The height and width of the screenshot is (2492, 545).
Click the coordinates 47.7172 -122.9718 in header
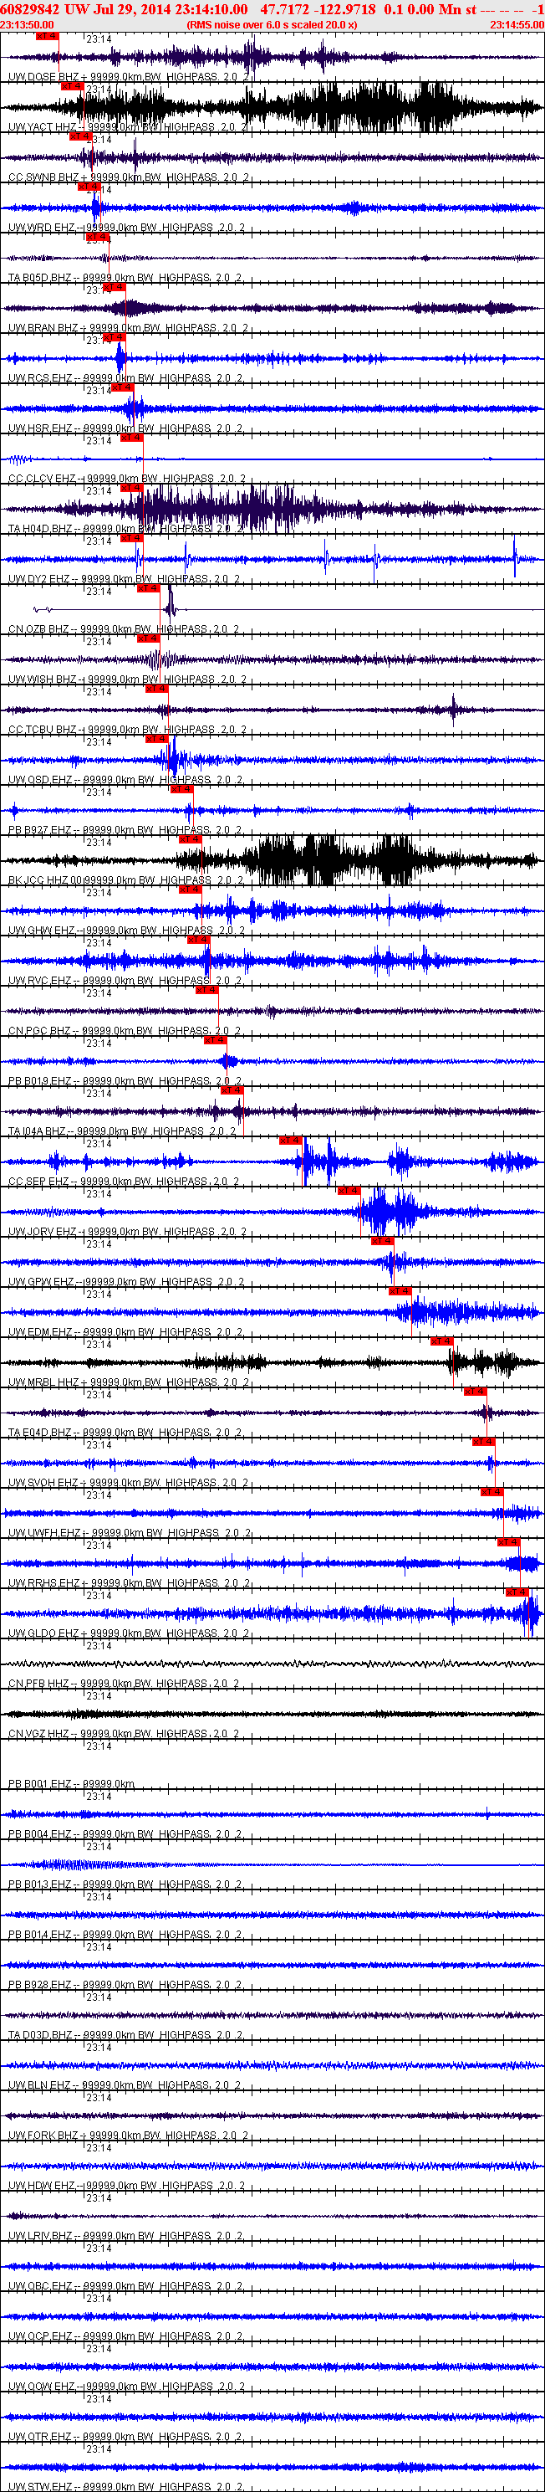pos(318,8)
